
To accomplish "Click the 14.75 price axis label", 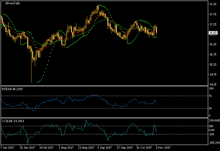I will (x=213, y=74).
